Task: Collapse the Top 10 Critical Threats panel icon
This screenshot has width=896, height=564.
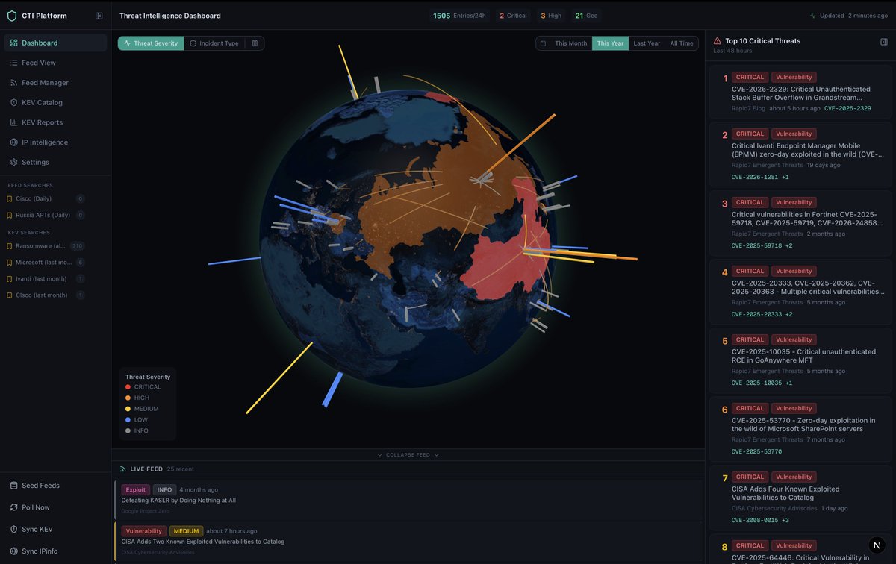Action: [x=884, y=42]
